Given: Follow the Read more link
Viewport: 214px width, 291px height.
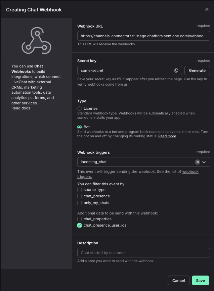Looking at the screenshot, I should 167,136.
